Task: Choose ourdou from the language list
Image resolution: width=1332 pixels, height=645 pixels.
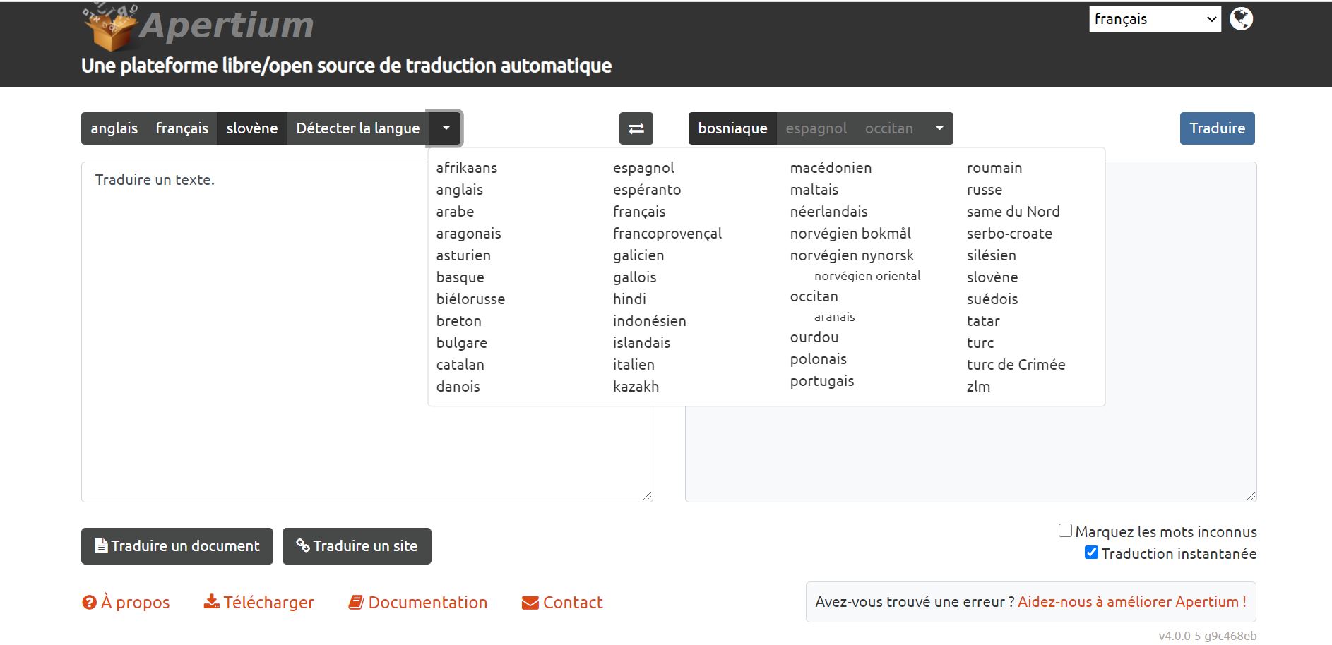Action: 814,337
